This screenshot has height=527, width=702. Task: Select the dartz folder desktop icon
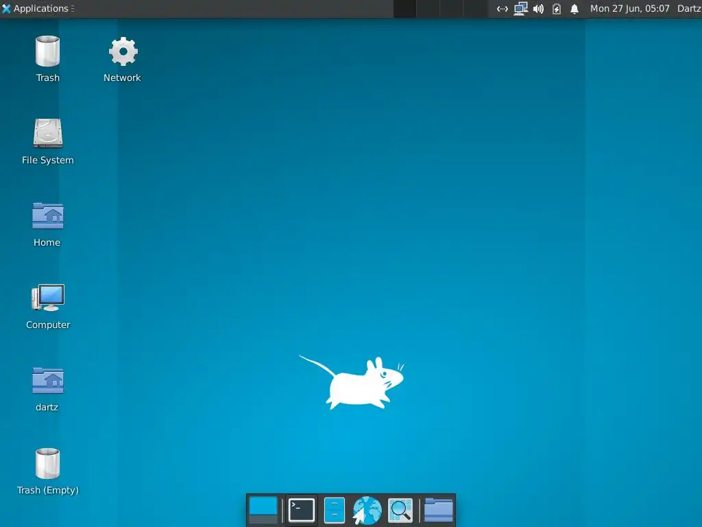(48, 380)
